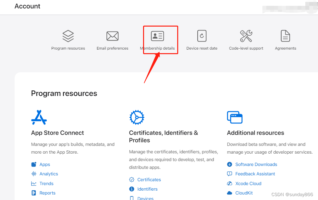The width and height of the screenshot is (318, 200).
Task: Select the Device reset date label
Action: coord(202,48)
